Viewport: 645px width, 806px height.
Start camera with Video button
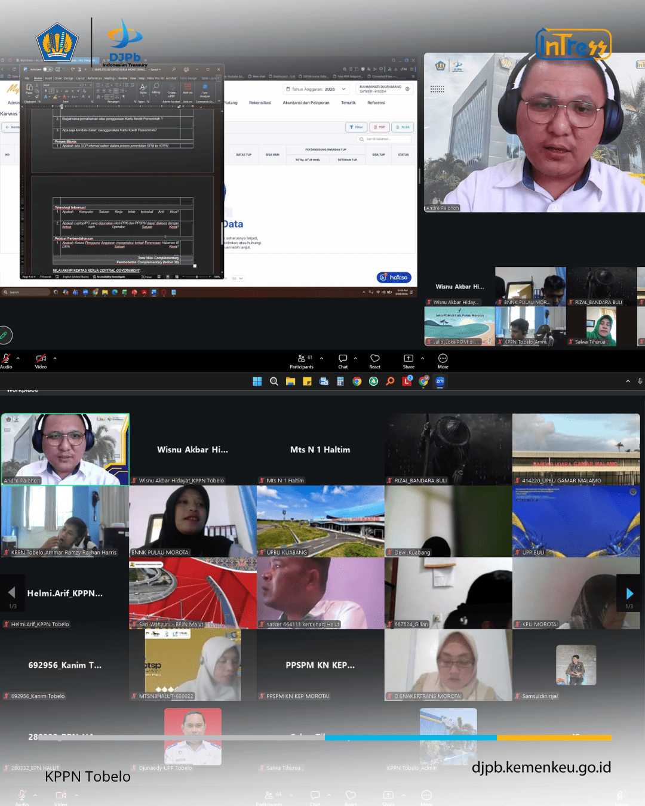(x=41, y=360)
